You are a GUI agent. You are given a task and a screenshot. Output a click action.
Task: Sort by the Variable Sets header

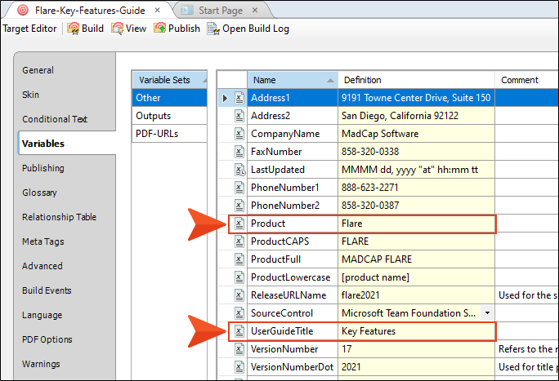[169, 80]
